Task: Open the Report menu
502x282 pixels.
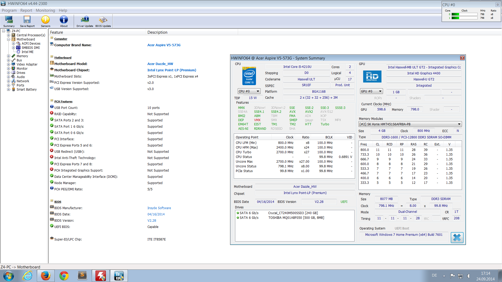Action: coord(26,10)
